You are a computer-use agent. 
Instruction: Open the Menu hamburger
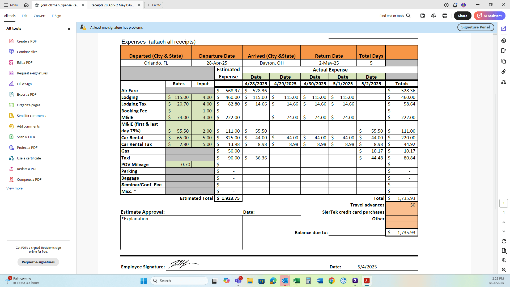click(x=11, y=5)
